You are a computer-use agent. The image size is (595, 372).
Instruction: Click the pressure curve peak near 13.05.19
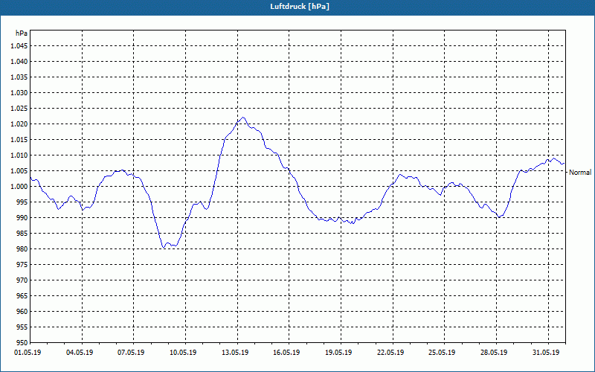tap(243, 118)
